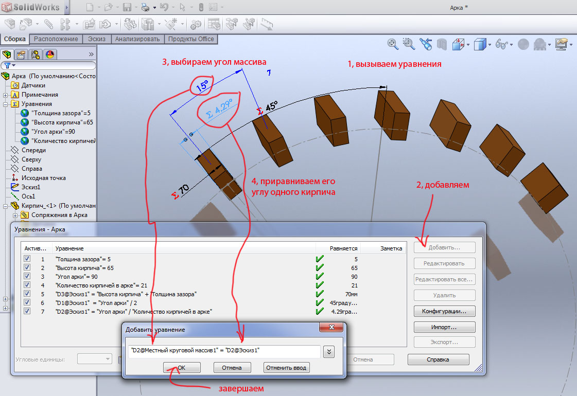Click the Save floppy disk icon
This screenshot has width=577, height=396.
pos(127,8)
